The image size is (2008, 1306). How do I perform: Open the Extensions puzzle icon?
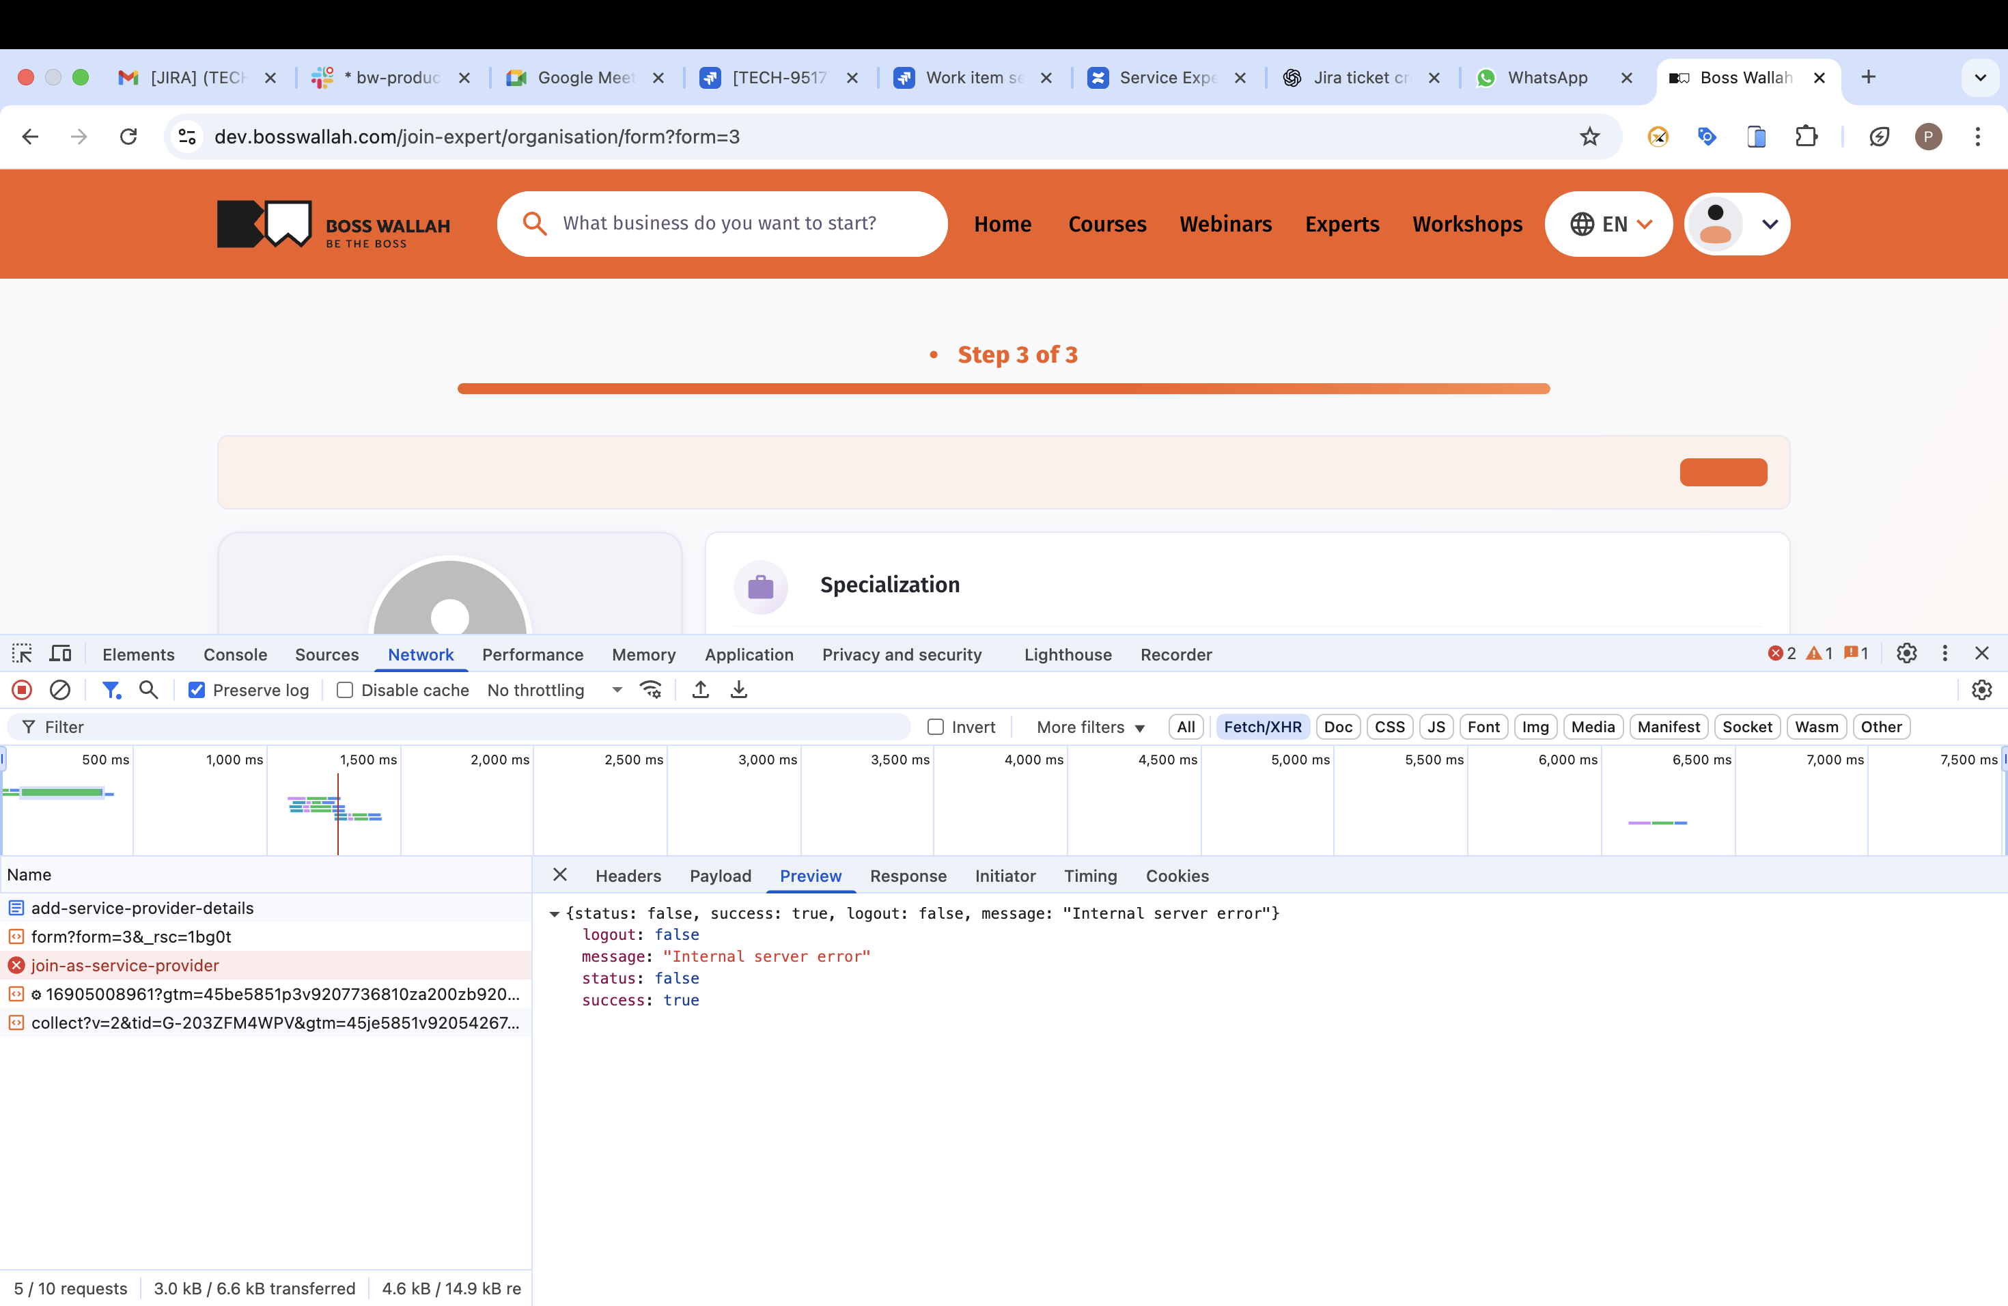coord(1806,137)
